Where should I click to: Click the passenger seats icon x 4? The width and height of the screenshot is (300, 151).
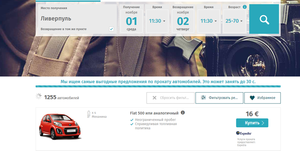[x=89, y=112]
